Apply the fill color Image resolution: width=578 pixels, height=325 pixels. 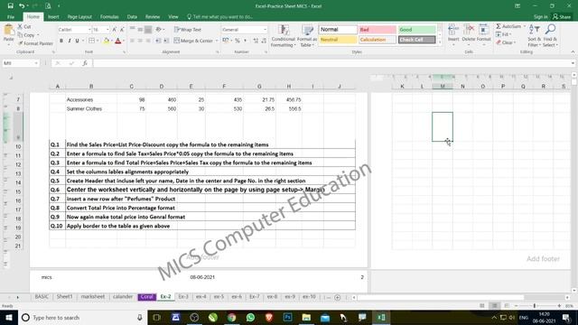coord(107,41)
